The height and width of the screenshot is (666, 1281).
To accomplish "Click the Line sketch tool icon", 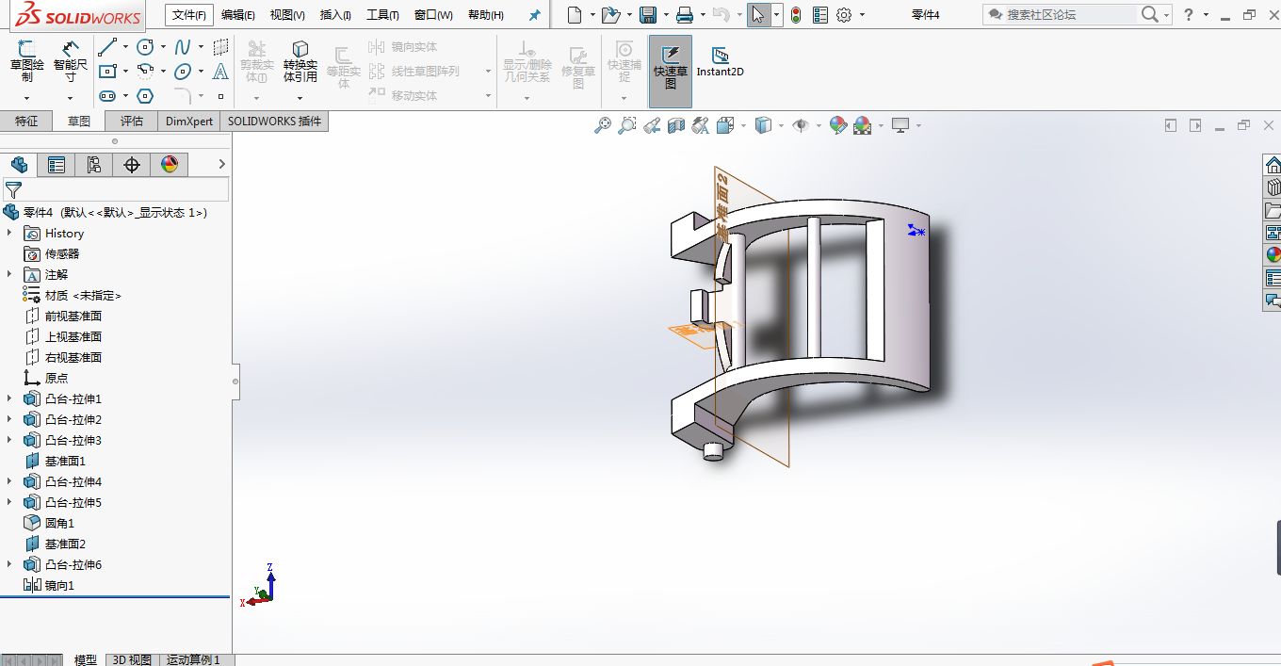I will pos(107,47).
